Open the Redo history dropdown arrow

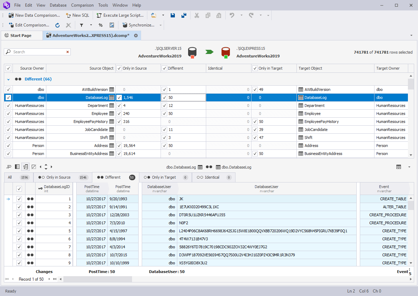coord(261,15)
